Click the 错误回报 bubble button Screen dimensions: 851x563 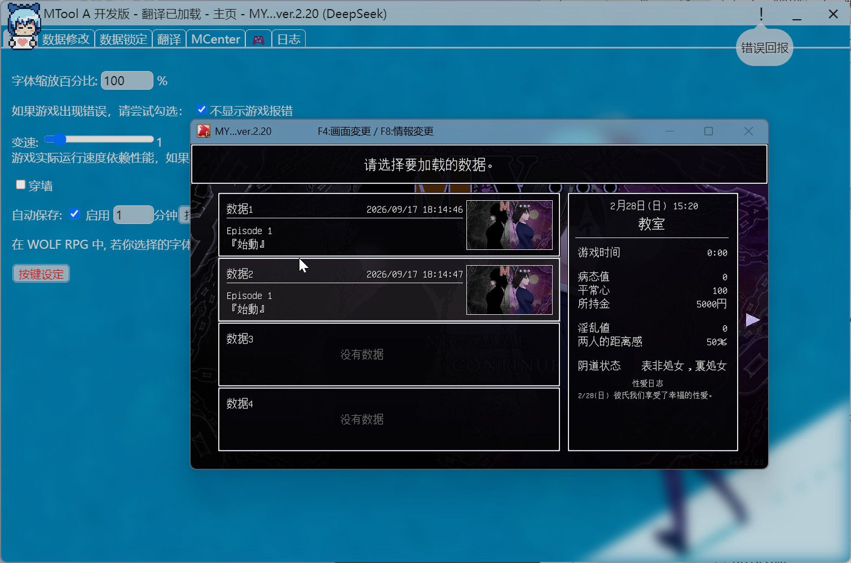764,47
